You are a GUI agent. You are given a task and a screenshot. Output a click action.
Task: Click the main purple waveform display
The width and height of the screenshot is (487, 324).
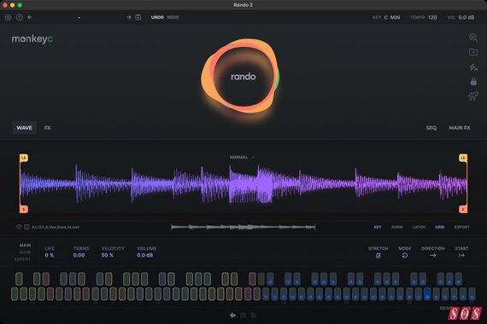(x=243, y=184)
